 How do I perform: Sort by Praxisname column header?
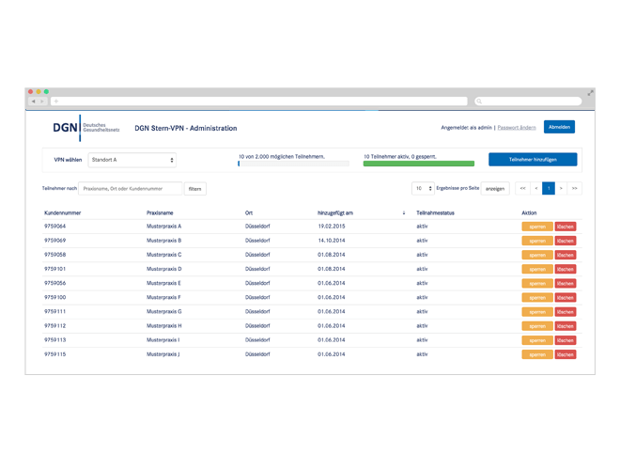coord(160,212)
